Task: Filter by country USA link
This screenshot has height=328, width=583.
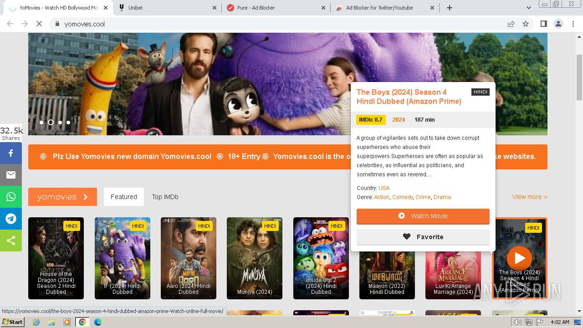Action: [384, 188]
